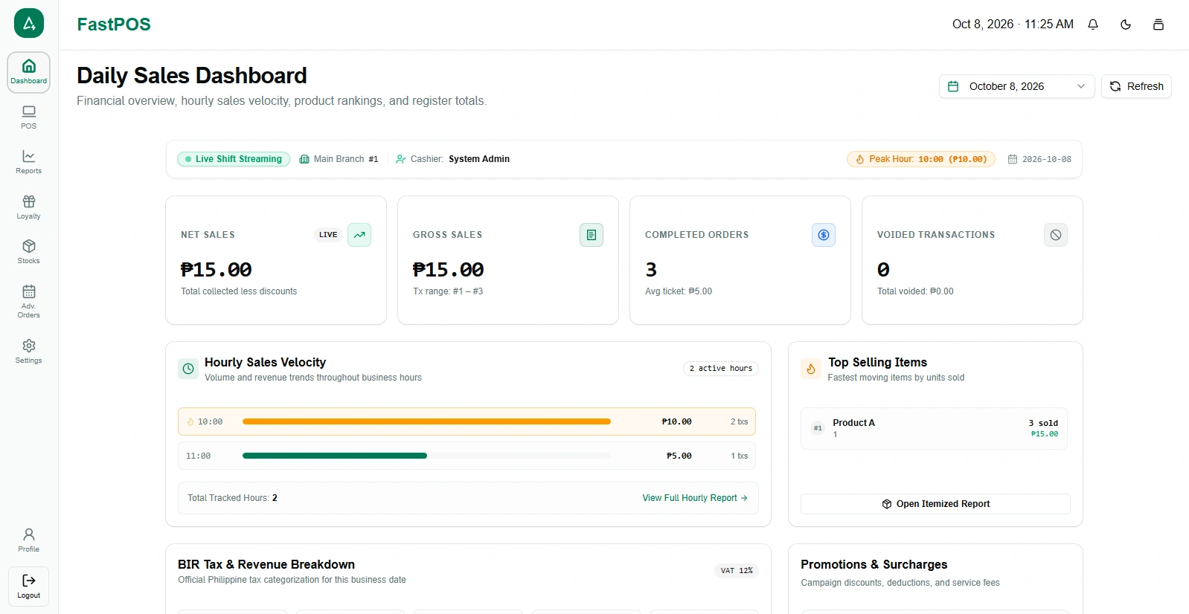This screenshot has height=614, width=1189.
Task: Click the Live Shift Streaming badge
Action: coord(234,159)
